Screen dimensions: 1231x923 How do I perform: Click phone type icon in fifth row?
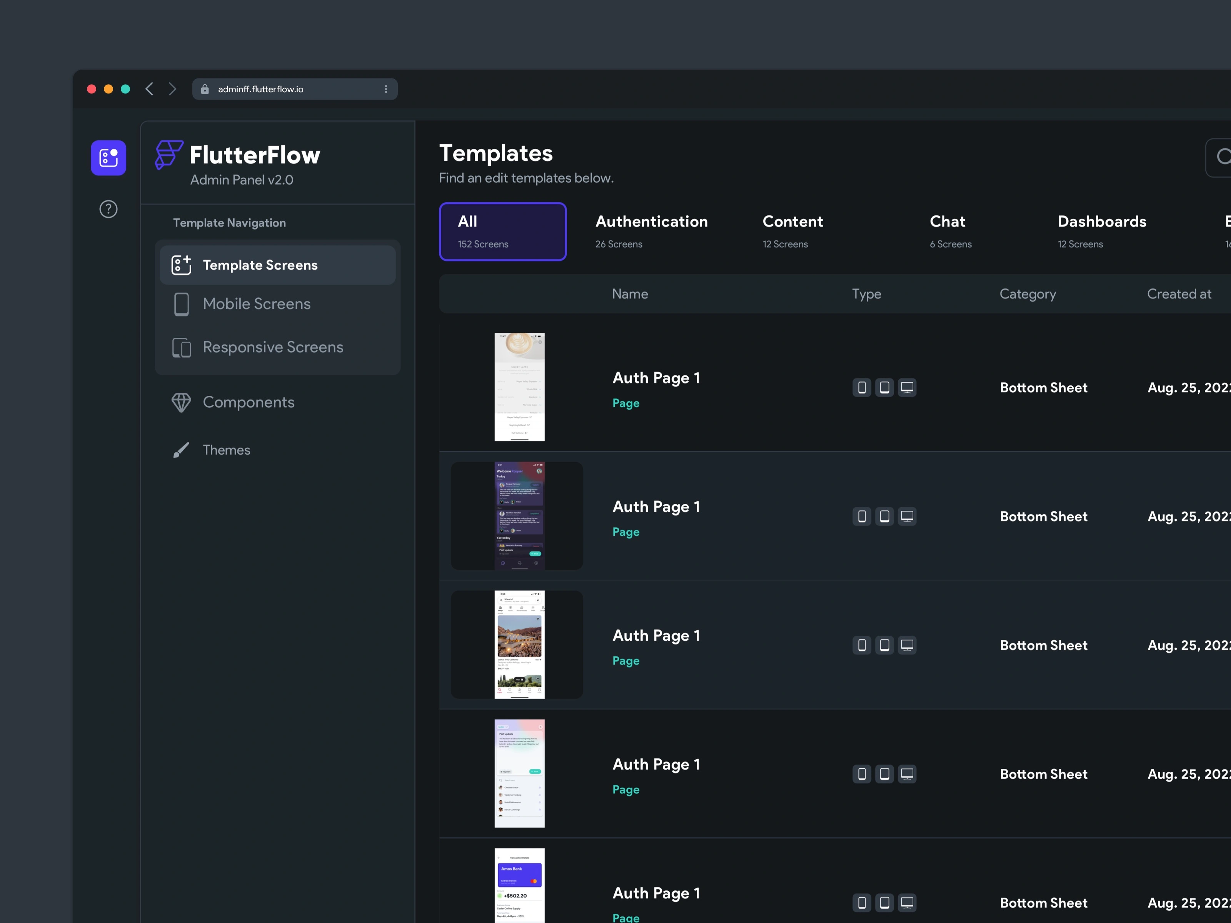tap(861, 903)
